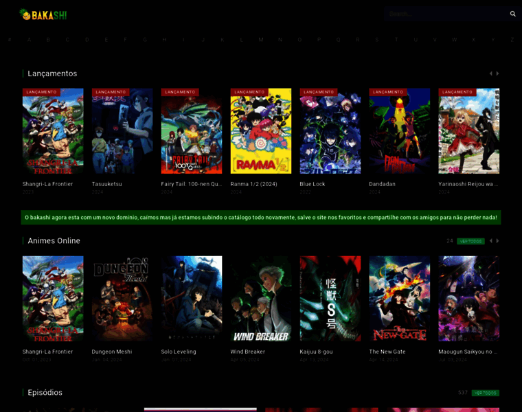The height and width of the screenshot is (412, 522).
Task: Click the Bakashi pineapple logo
Action: coord(43,14)
